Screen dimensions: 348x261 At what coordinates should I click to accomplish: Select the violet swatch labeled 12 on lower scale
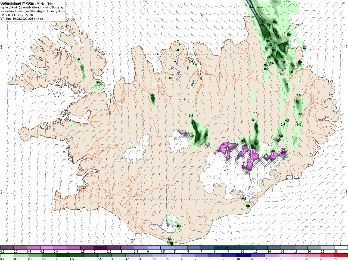click(x=257, y=255)
